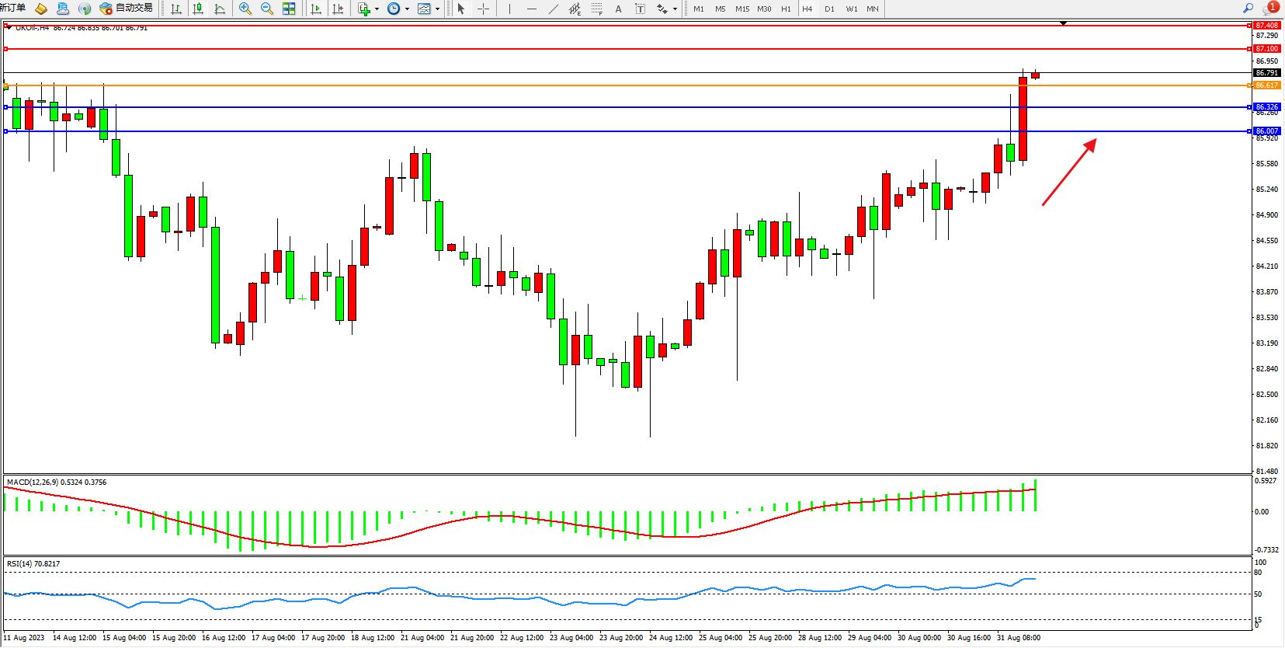Image resolution: width=1285 pixels, height=648 pixels.
Task: Click the orange 86.617 price line label
Action: tap(1266, 85)
